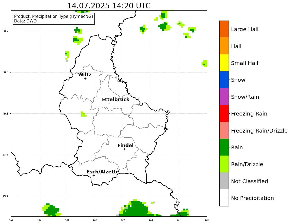The image size is (290, 224).
Task: Click the 6.4 longitude axis tick
Action: 151,220
